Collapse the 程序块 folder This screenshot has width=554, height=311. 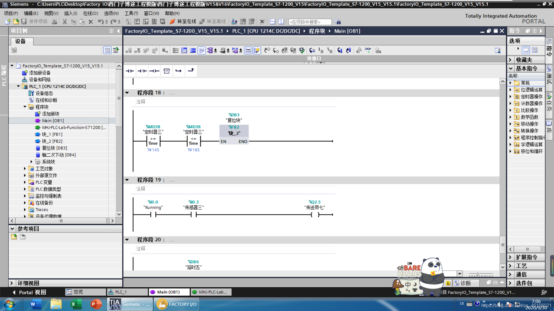(25, 107)
